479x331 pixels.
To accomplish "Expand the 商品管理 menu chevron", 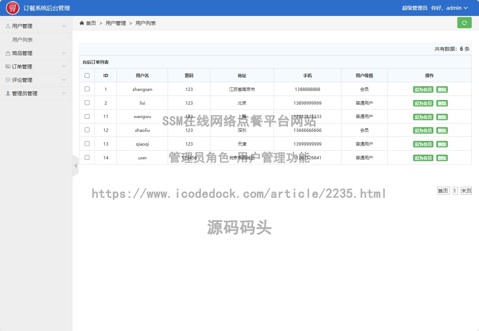I will [x=64, y=53].
